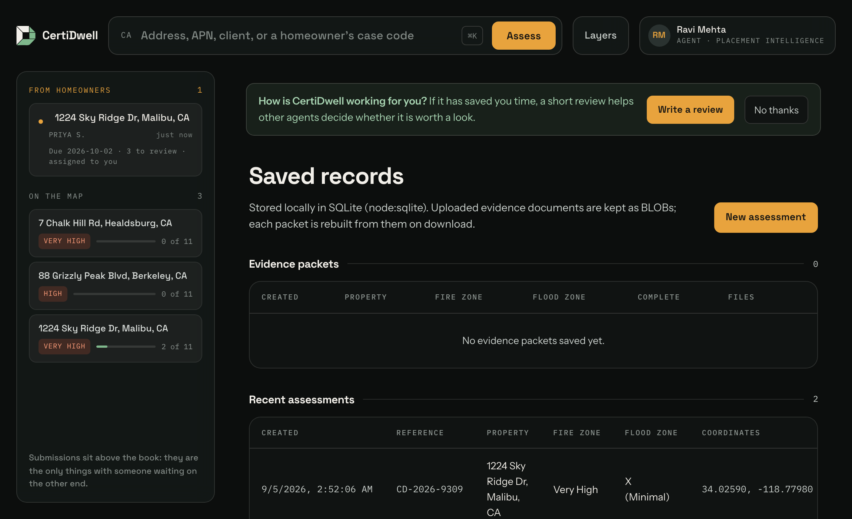Viewport: 852px width, 519px height.
Task: Click the No evidence packets saved yet message
Action: point(533,341)
